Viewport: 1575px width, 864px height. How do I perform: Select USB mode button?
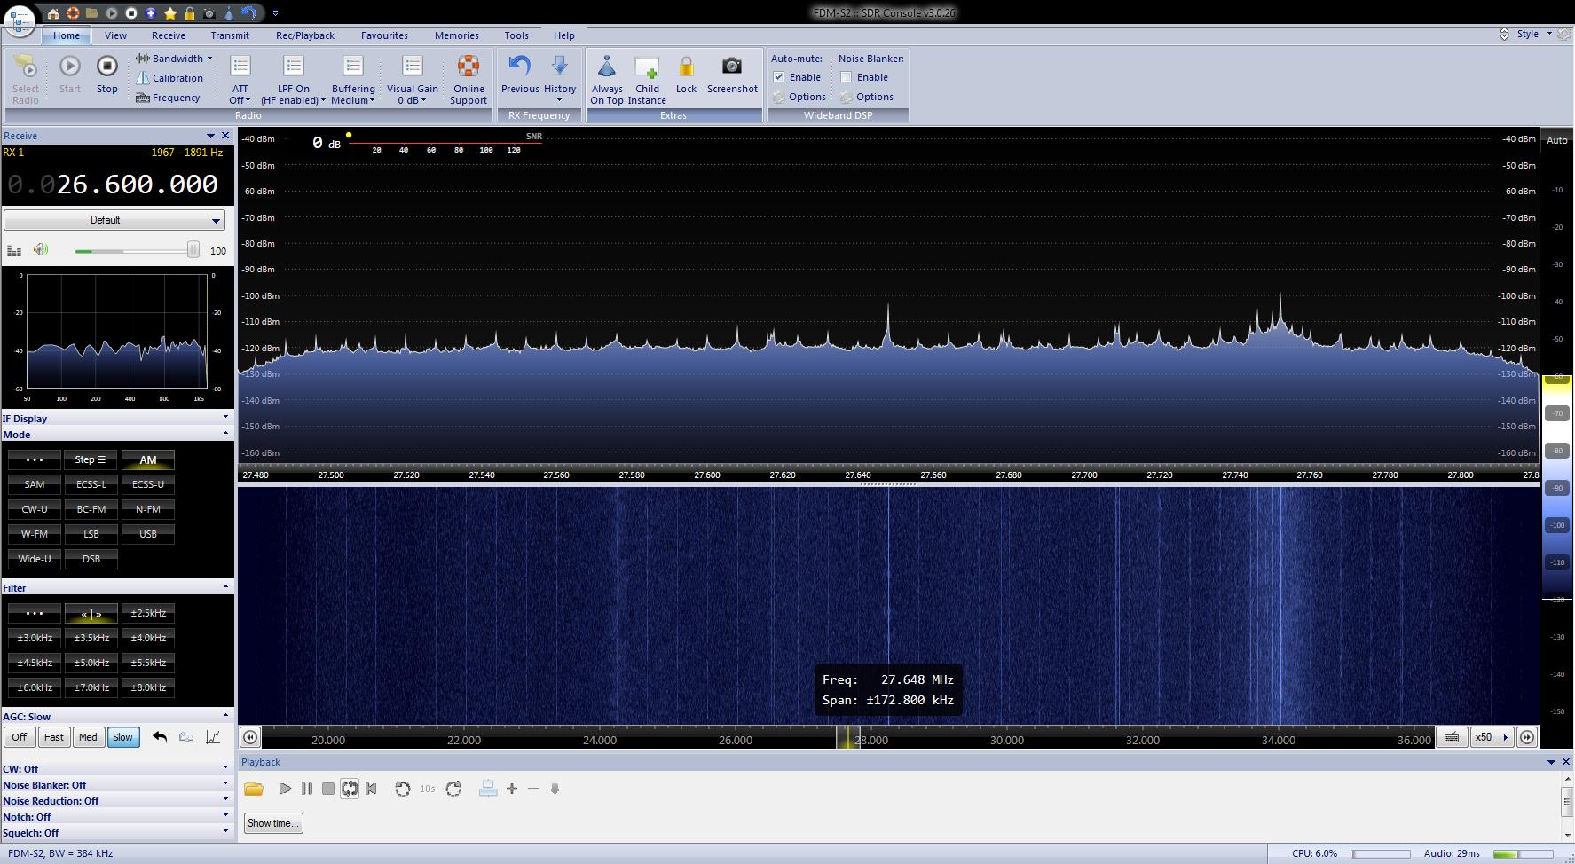(148, 534)
